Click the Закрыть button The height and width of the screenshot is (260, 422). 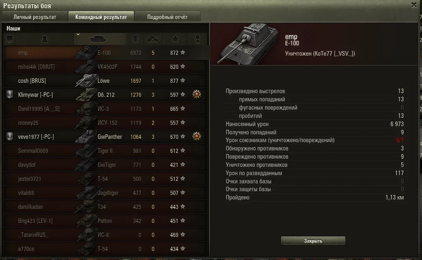[313, 241]
